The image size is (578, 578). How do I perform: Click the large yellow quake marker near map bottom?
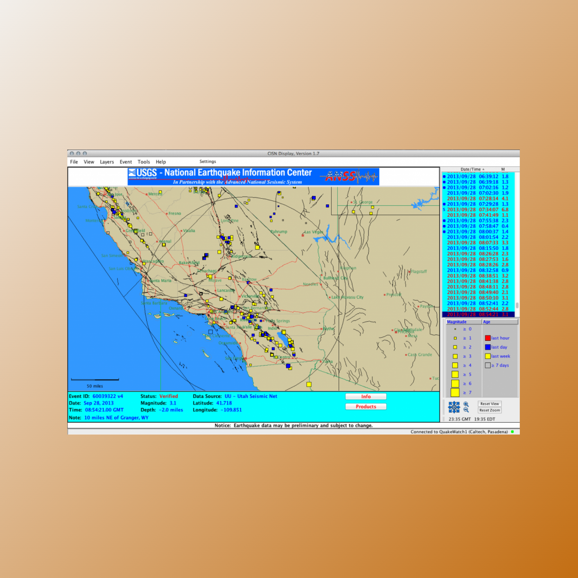(x=309, y=384)
